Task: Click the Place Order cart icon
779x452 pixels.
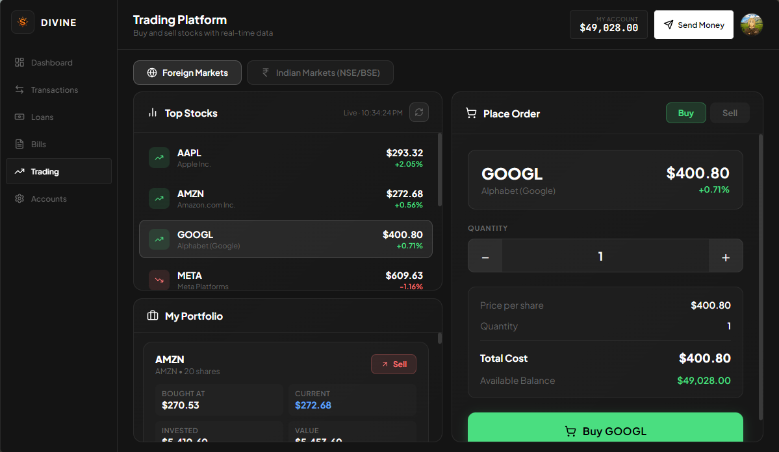Action: (x=470, y=113)
